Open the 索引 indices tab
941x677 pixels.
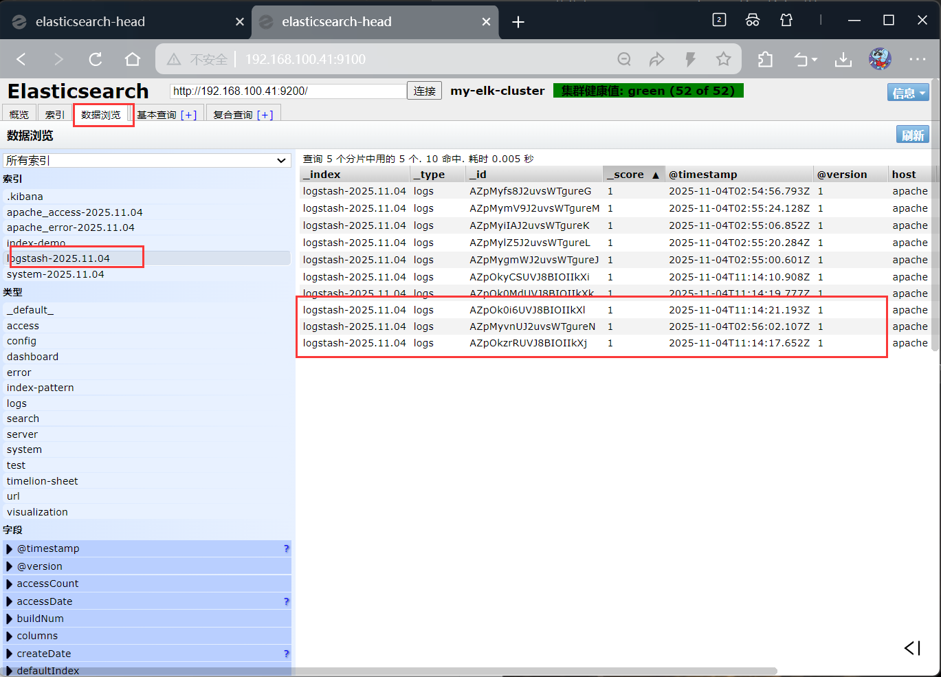click(x=55, y=115)
